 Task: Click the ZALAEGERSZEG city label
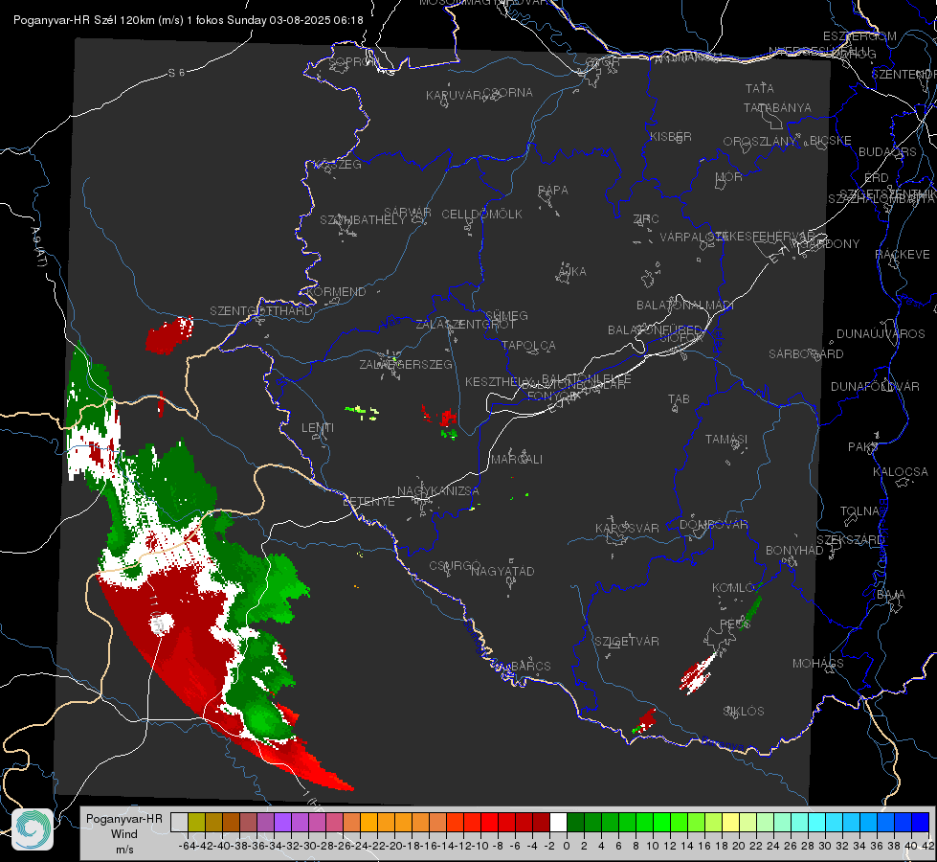point(406,364)
